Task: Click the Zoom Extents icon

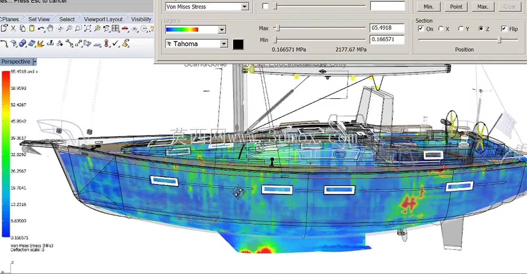Action: (88, 28)
